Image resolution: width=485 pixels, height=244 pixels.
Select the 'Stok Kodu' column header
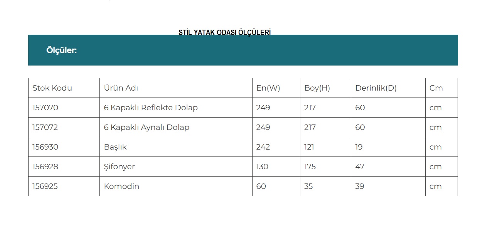pyautogui.click(x=52, y=88)
